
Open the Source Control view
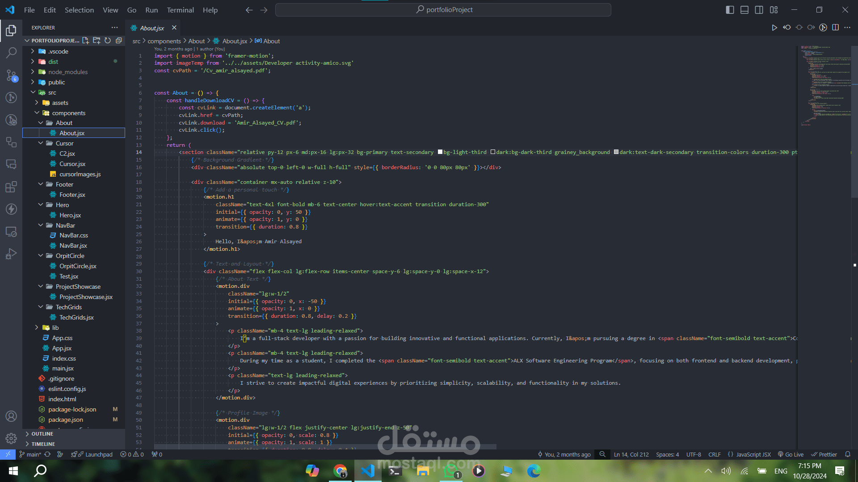(x=11, y=75)
